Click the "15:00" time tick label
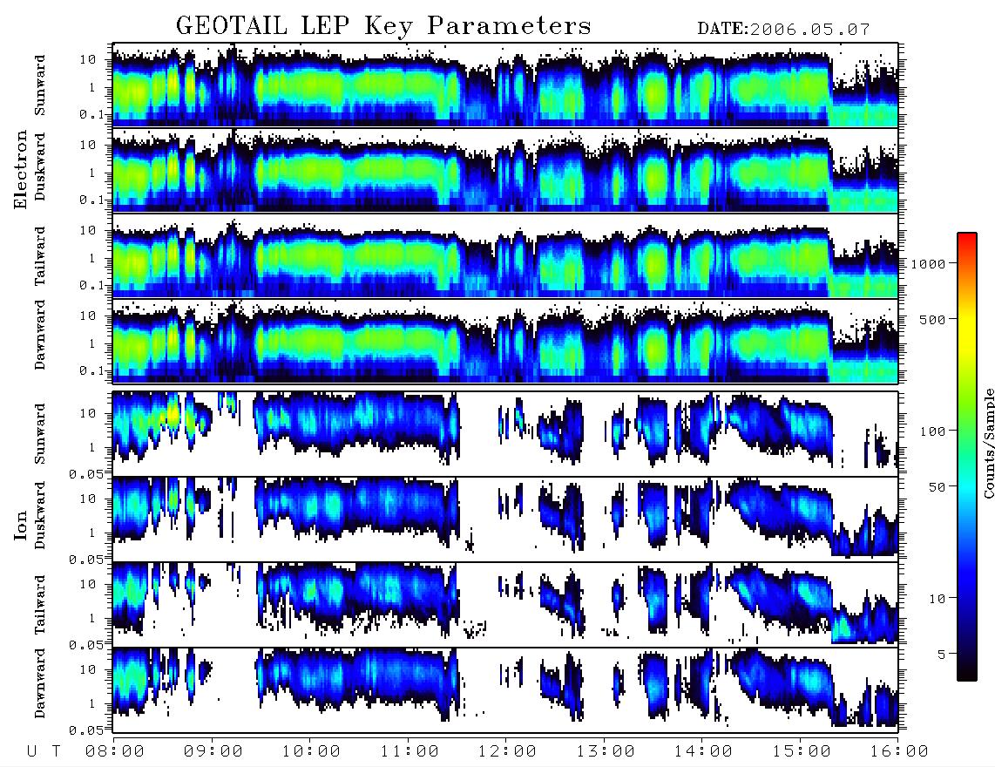995x767 pixels. coord(802,752)
